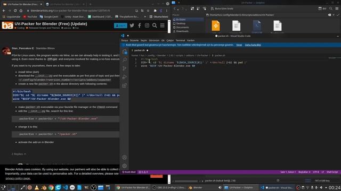Viewport: 341px width, 191px height.
Task: Adjust the Dolphin icon zoom slider
Action: pos(278,180)
